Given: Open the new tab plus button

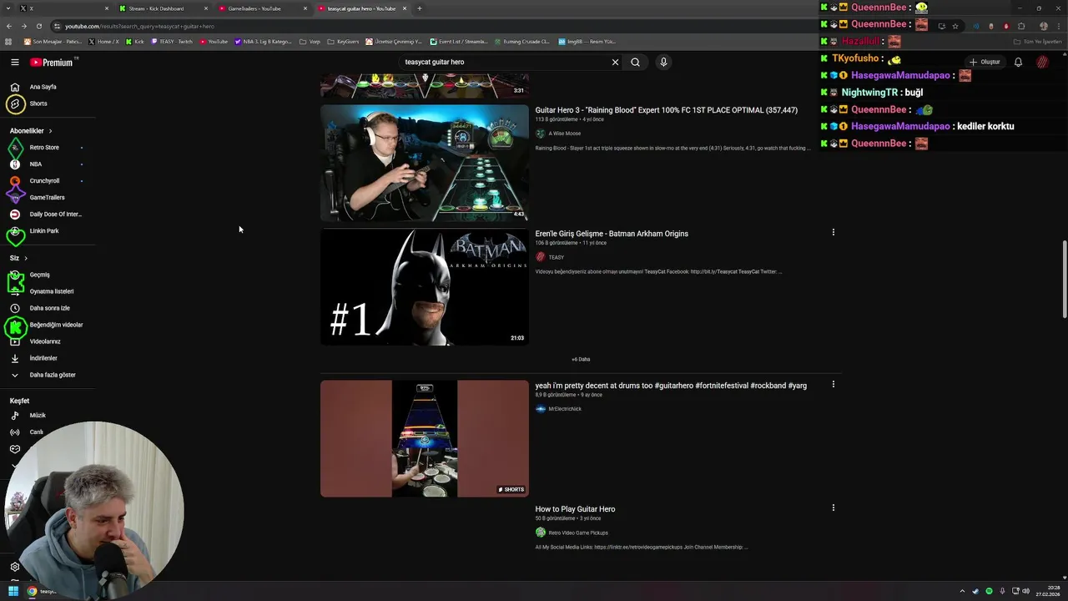Looking at the screenshot, I should pos(419,8).
